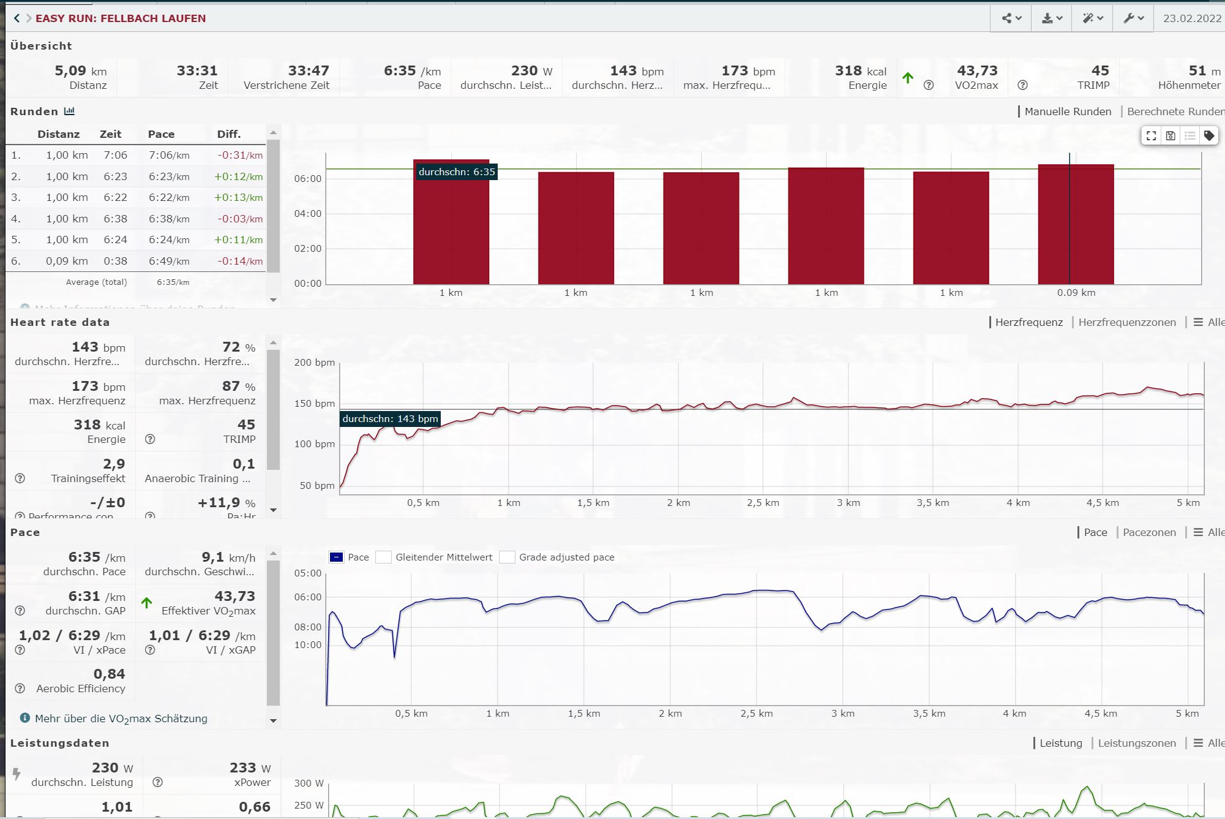
Task: Go to the previous activity arrow
Action: [17, 18]
